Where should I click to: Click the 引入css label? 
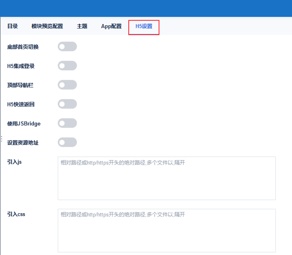click(16, 214)
